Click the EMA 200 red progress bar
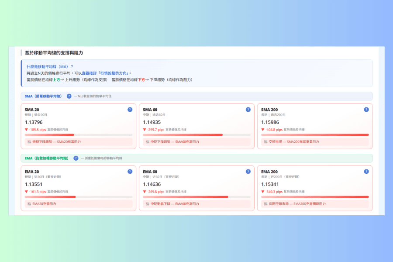This screenshot has height=262, width=393. tap(315, 197)
